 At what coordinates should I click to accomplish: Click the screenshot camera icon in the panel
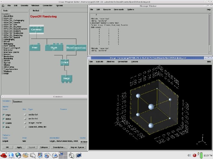click(71, 155)
